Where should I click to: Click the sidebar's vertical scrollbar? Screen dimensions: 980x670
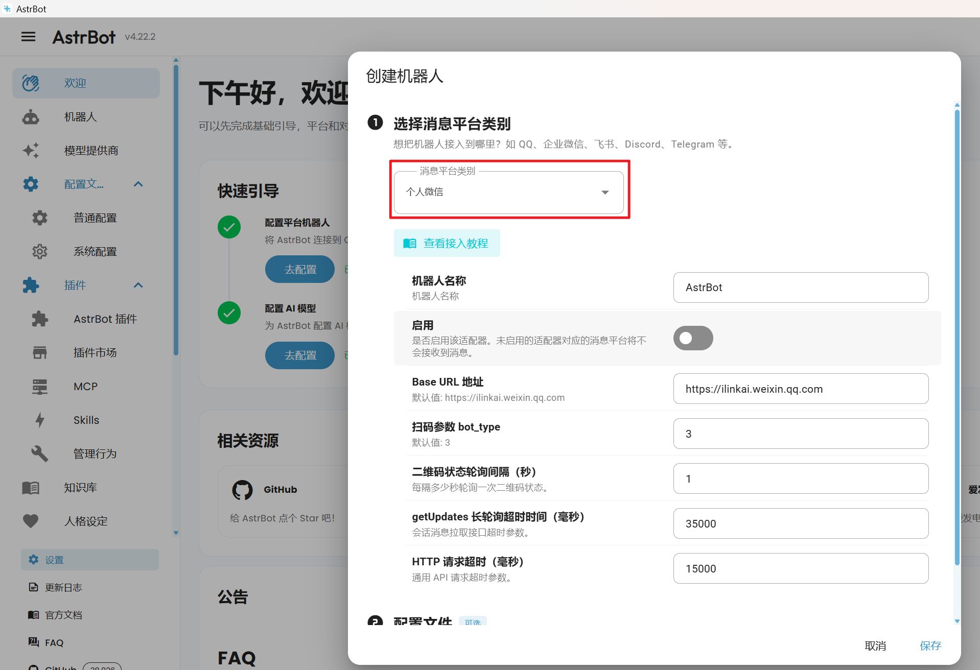point(176,209)
